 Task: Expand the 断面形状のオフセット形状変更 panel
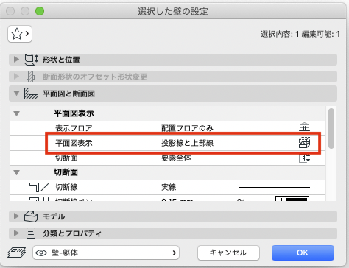point(16,77)
